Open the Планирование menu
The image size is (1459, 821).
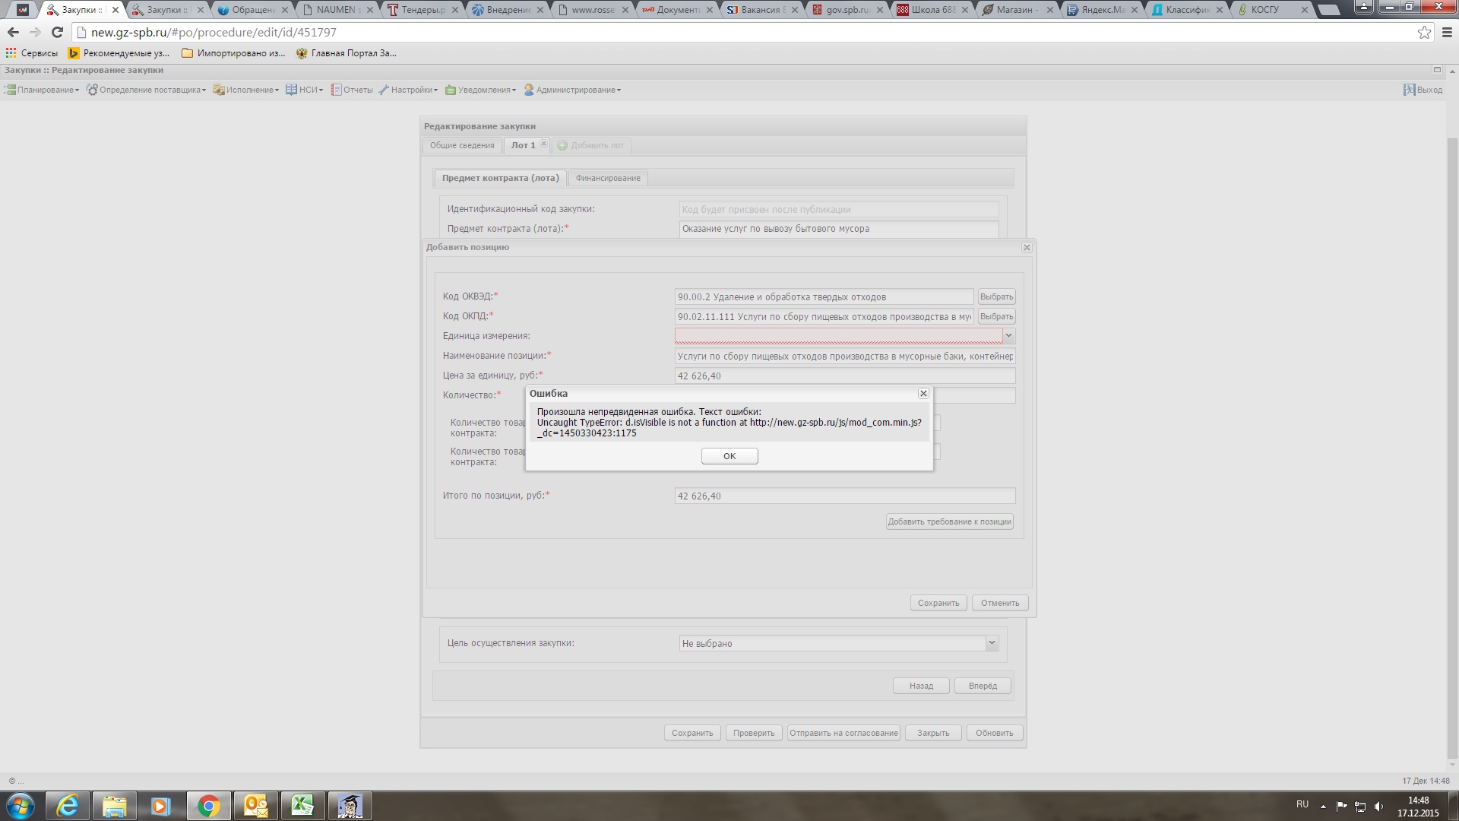tap(43, 90)
